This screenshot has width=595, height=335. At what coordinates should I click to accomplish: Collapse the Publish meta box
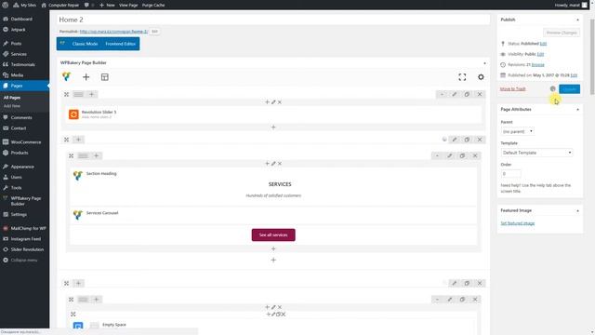pos(577,20)
